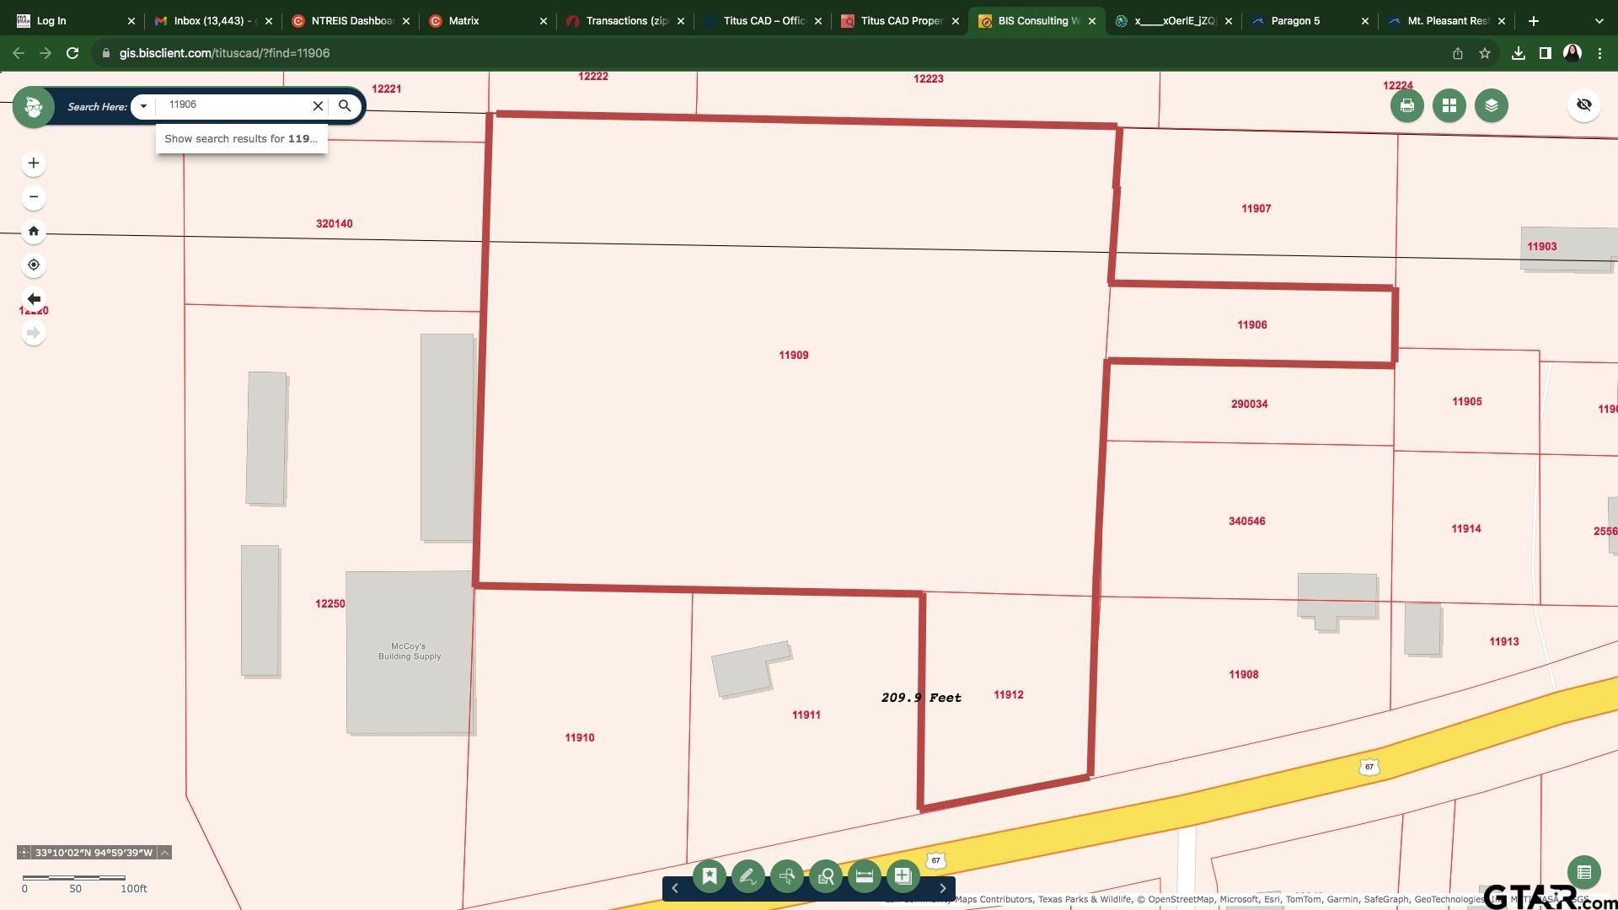
Task: Select the Draw pencil tool
Action: 747,876
